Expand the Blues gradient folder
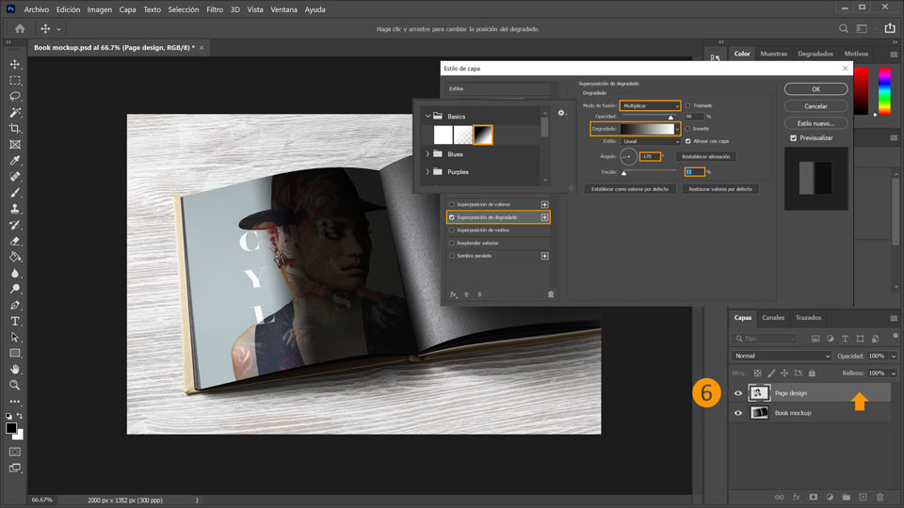This screenshot has width=904, height=508. point(428,153)
